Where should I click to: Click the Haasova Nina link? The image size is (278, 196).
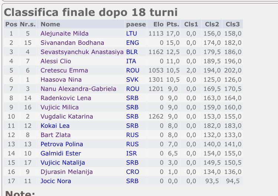(61, 80)
